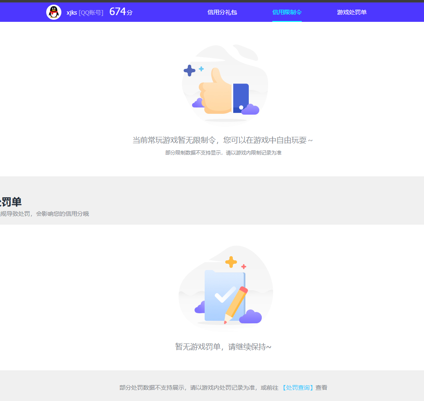Image resolution: width=424 pixels, height=401 pixels.
Task: Click the purple cloud beside the pencil graphic
Action: (x=252, y=316)
